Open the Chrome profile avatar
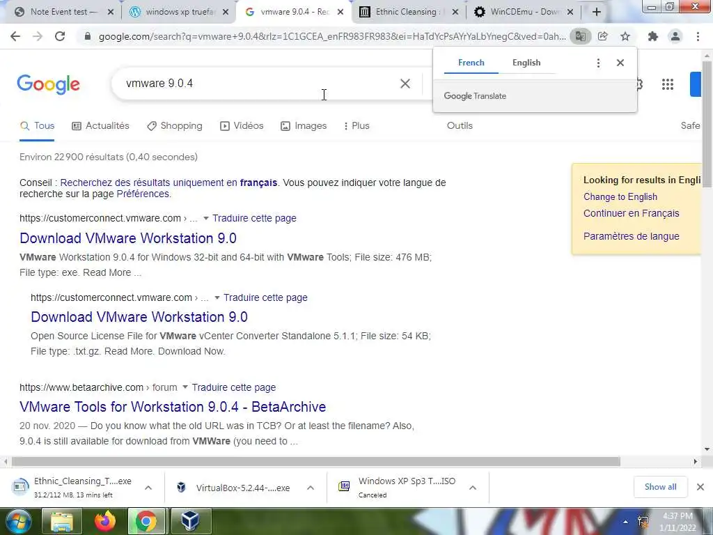 (675, 36)
